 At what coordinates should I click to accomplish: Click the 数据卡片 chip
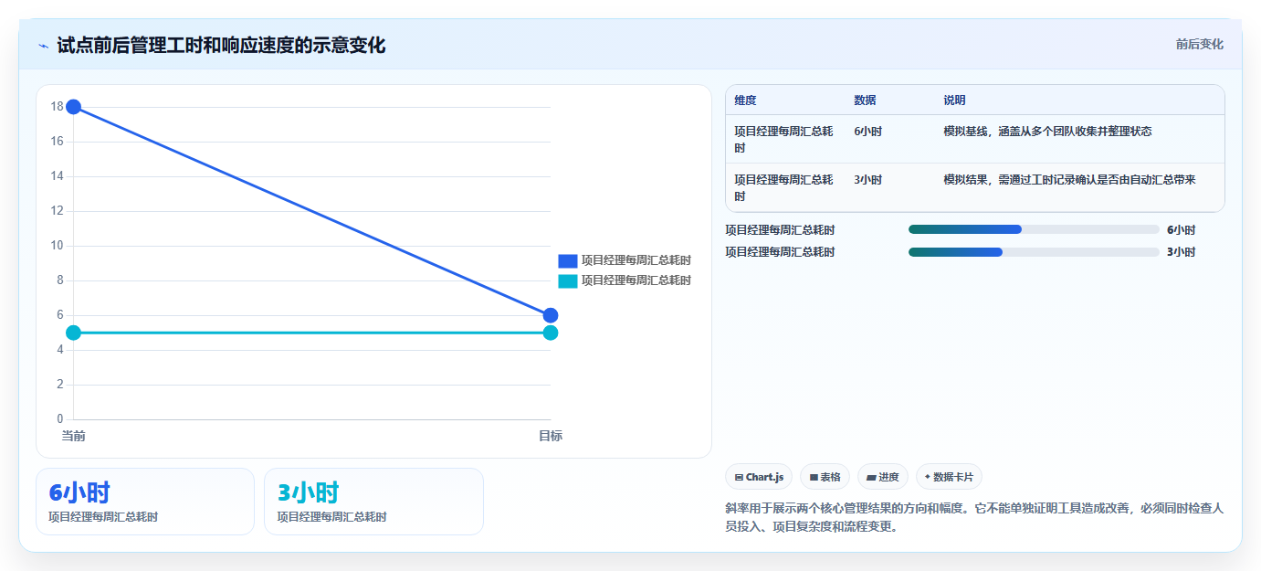pos(949,477)
